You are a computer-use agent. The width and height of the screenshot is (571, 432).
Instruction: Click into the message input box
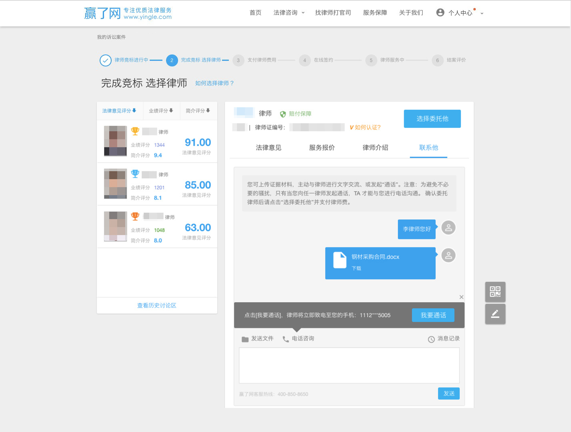click(349, 366)
